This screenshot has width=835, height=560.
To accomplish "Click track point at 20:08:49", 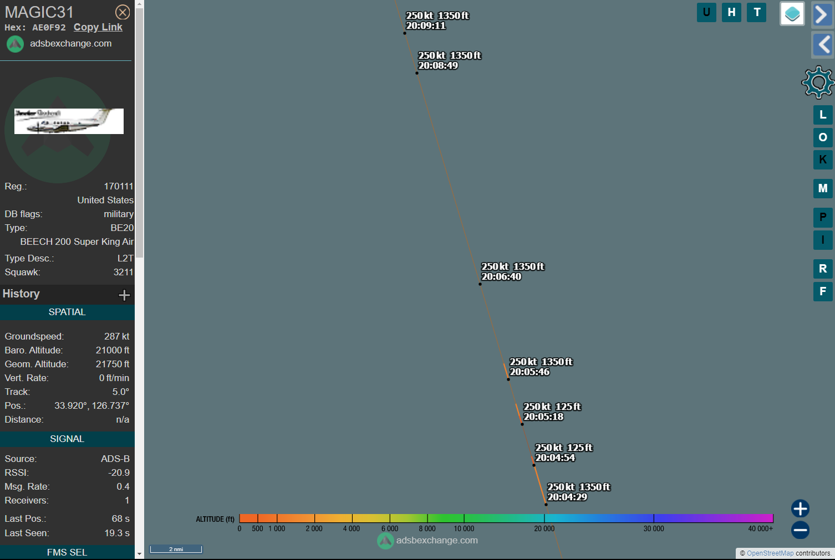I will (x=417, y=73).
